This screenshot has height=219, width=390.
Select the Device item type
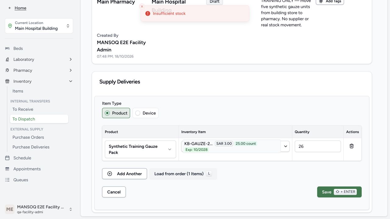coord(145,113)
